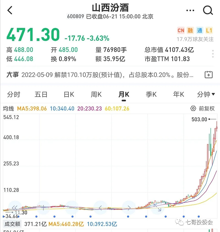Tap the CN market badge
Viewport: 220px width, 232px height.
pyautogui.click(x=181, y=30)
